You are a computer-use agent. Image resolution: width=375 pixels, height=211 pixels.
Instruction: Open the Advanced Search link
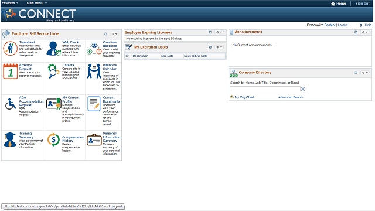[x=291, y=97]
